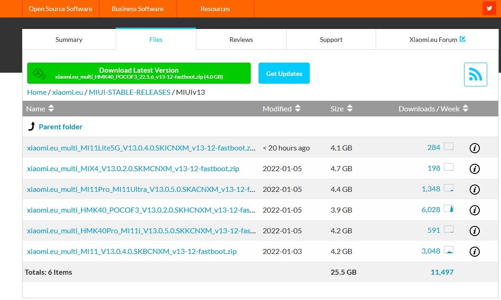Click the 4.7 GB size cell
Screen dimensions: 501x300
341,169
